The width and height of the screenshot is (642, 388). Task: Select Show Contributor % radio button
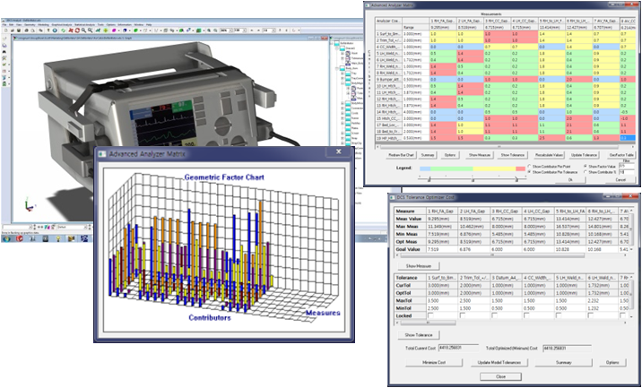[x=586, y=172]
